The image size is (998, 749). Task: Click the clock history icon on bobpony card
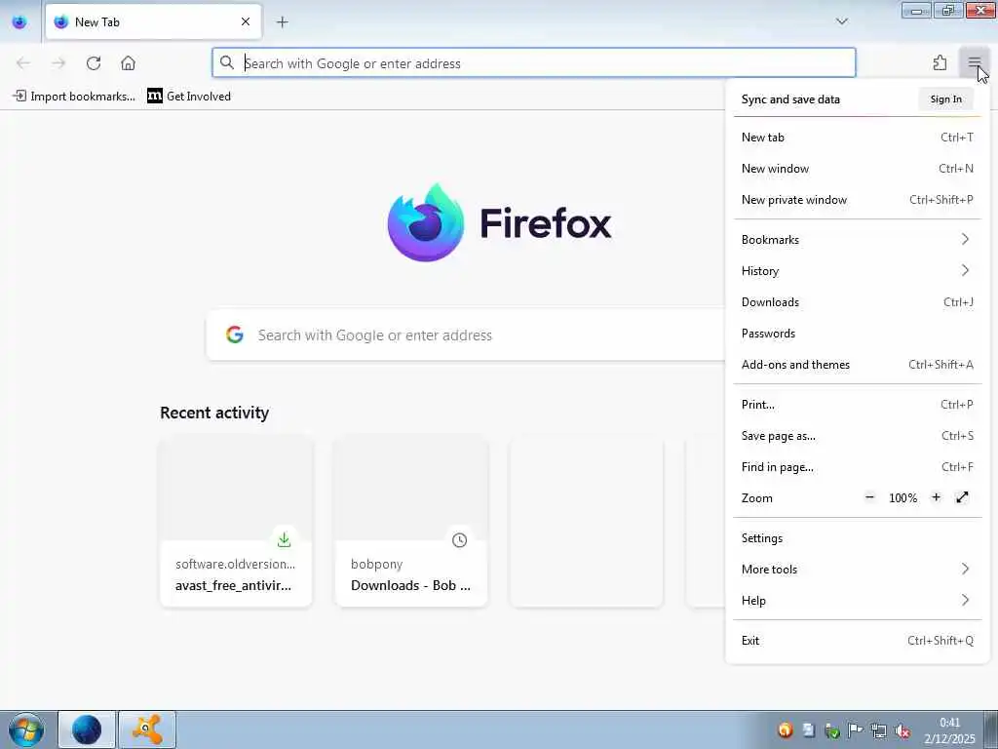(x=460, y=540)
